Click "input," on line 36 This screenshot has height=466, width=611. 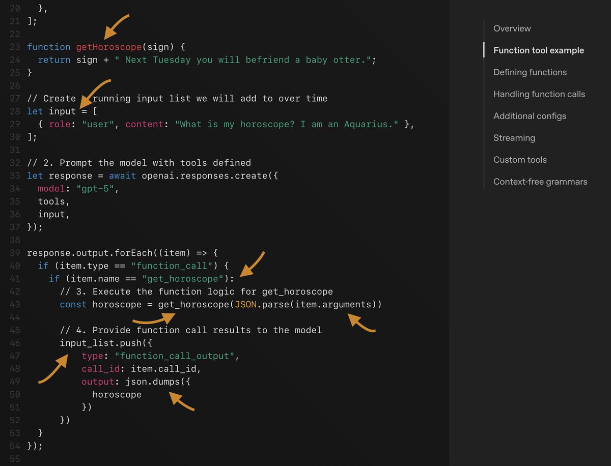[x=54, y=214]
